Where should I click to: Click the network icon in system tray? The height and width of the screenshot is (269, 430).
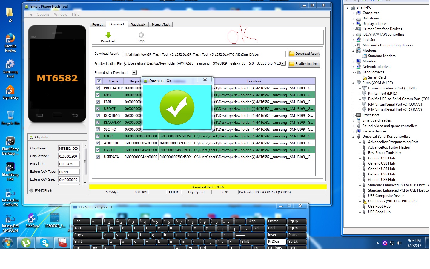click(392, 243)
